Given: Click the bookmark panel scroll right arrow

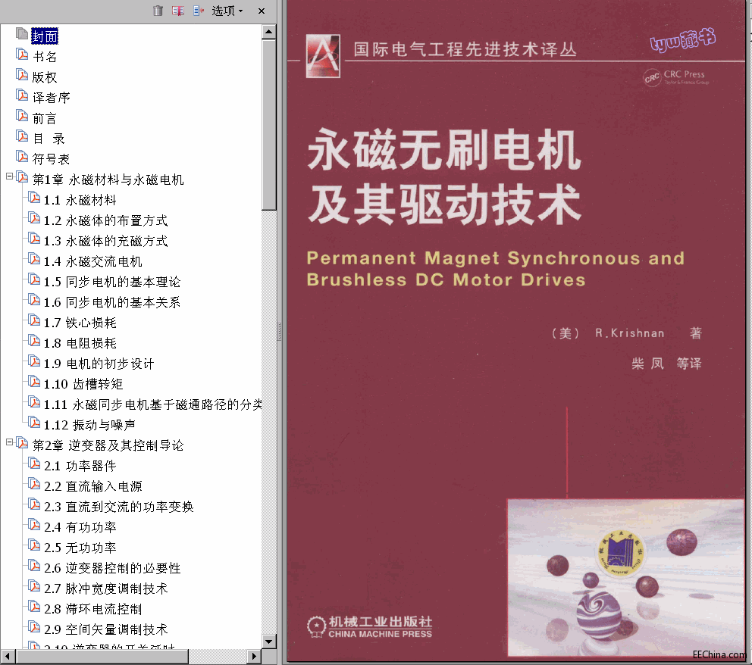Looking at the screenshot, I should [x=255, y=656].
